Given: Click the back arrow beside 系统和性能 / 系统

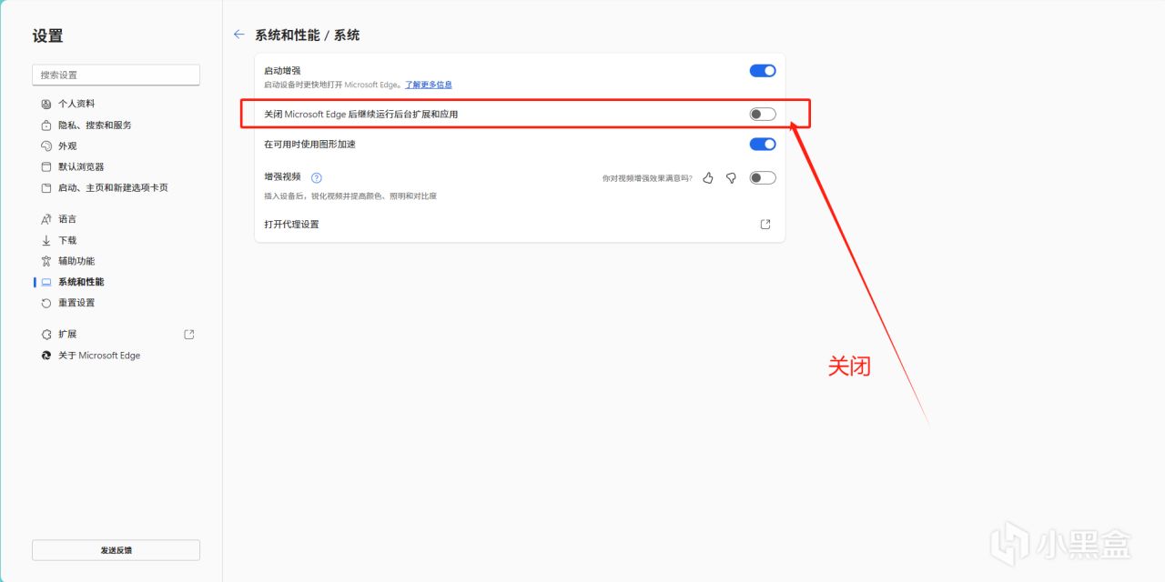Looking at the screenshot, I should (239, 35).
